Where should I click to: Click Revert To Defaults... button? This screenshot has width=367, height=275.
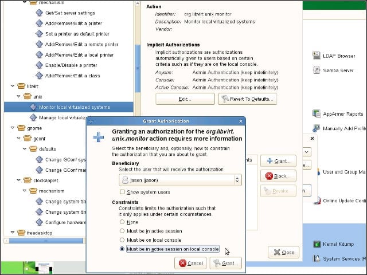(x=247, y=99)
